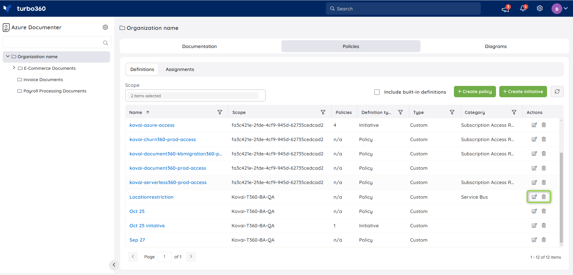Open the Definition type column filter
Image resolution: width=573 pixels, height=275 pixels.
401,112
